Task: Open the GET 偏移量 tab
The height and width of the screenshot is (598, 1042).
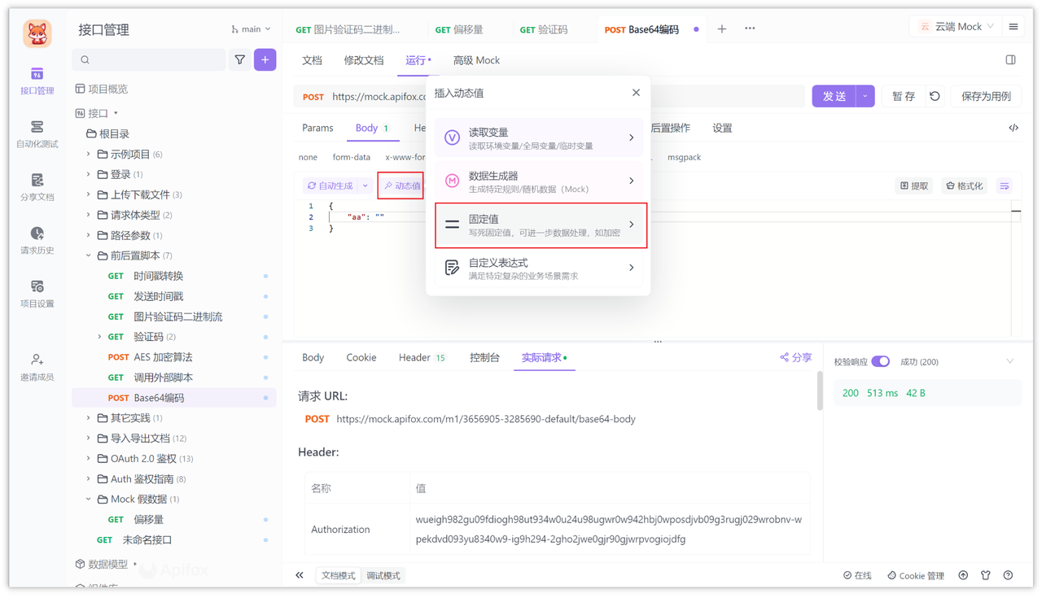Action: [x=459, y=29]
